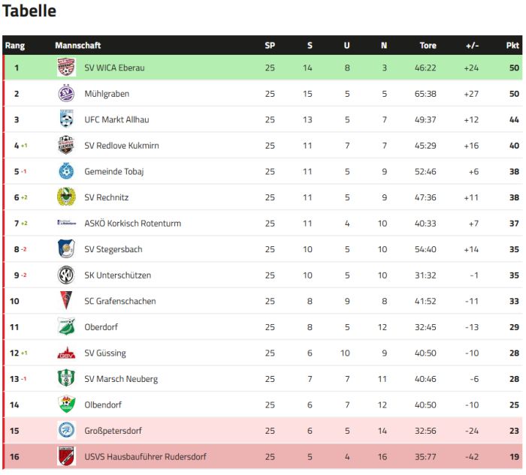This screenshot has height=475, width=526.
Task: Click the SV Rechnitz club crest
Action: (66, 197)
